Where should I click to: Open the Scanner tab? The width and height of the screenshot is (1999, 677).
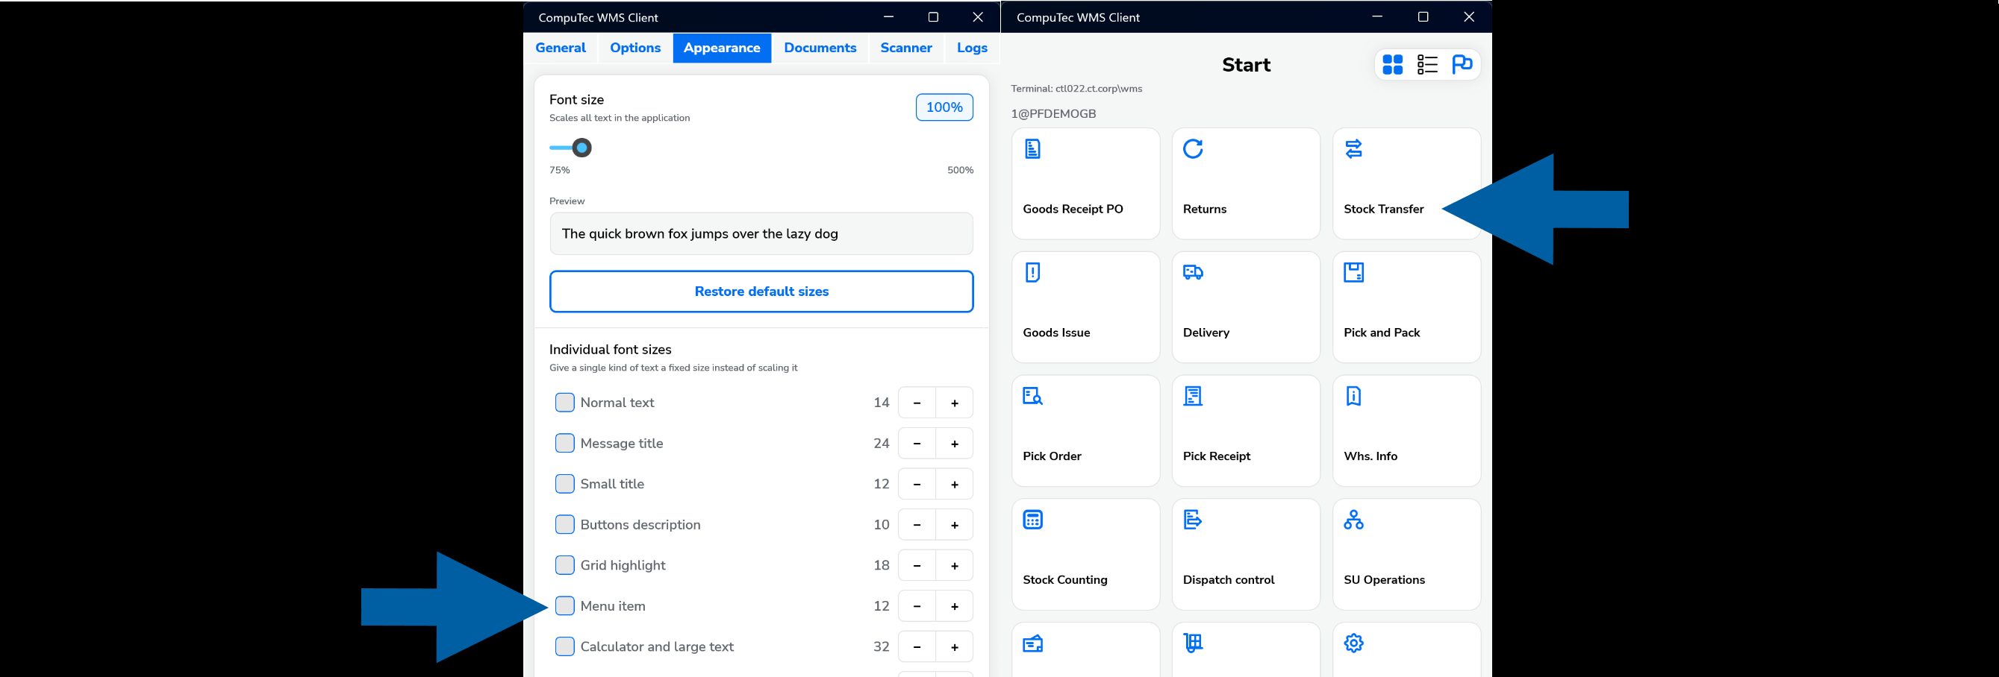pos(905,48)
